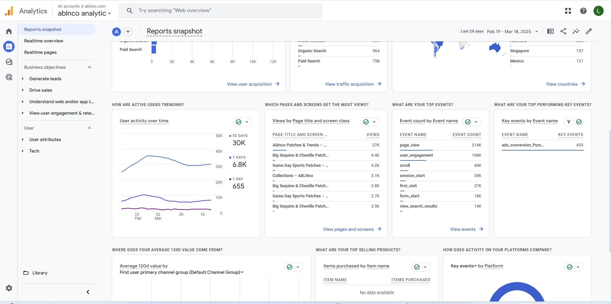The width and height of the screenshot is (611, 304).
Task: Click the page vertical scrollbar
Action: point(610,191)
